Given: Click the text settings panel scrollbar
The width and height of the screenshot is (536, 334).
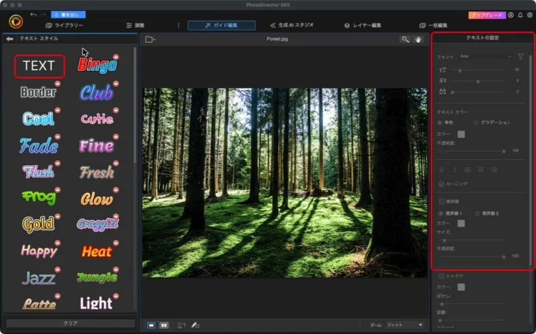Looking at the screenshot, I should coord(531,159).
